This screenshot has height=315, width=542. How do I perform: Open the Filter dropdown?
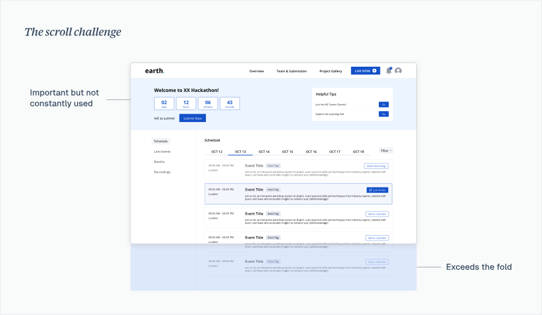[x=386, y=151]
